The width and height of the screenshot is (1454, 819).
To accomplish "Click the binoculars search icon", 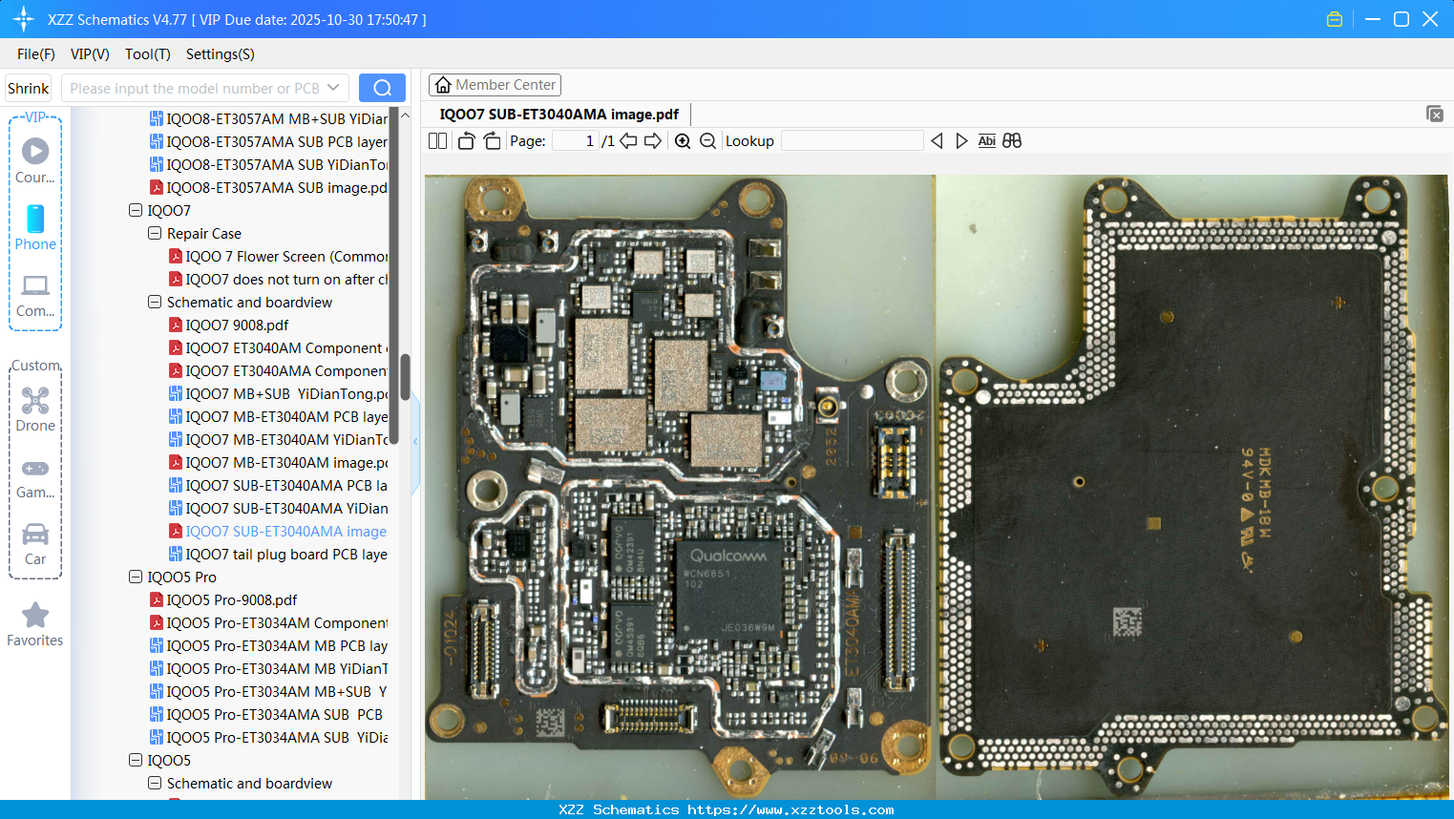I will 1012,141.
